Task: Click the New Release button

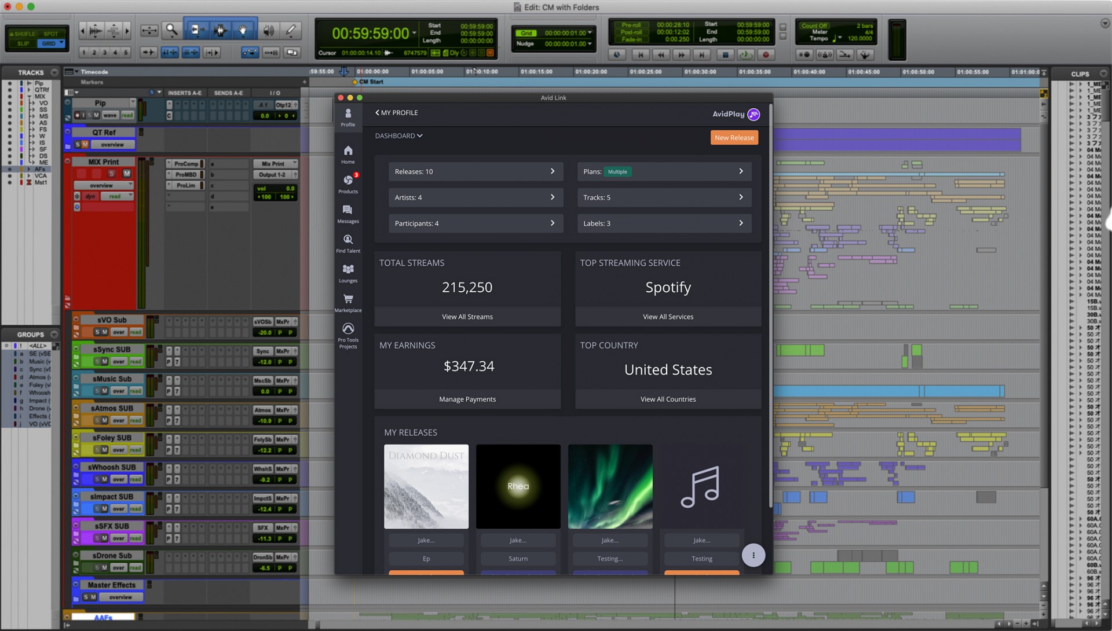Action: point(734,137)
